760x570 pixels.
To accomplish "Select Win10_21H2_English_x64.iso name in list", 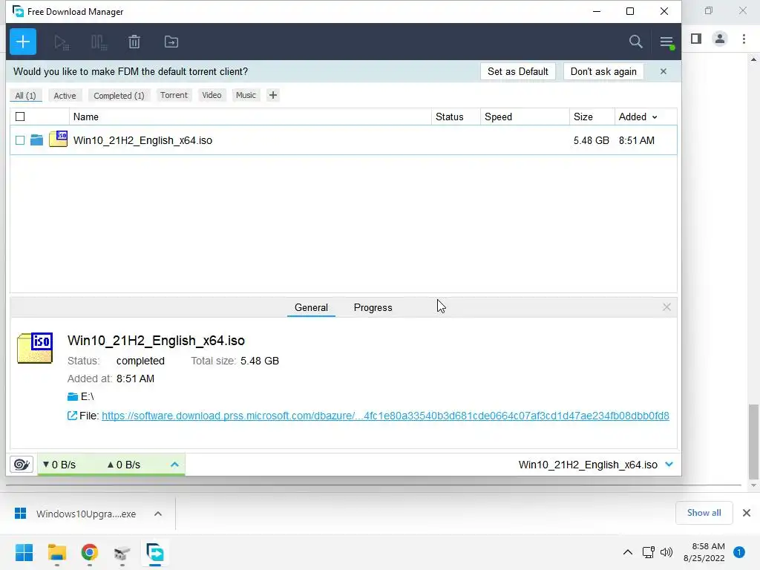I will tap(142, 140).
